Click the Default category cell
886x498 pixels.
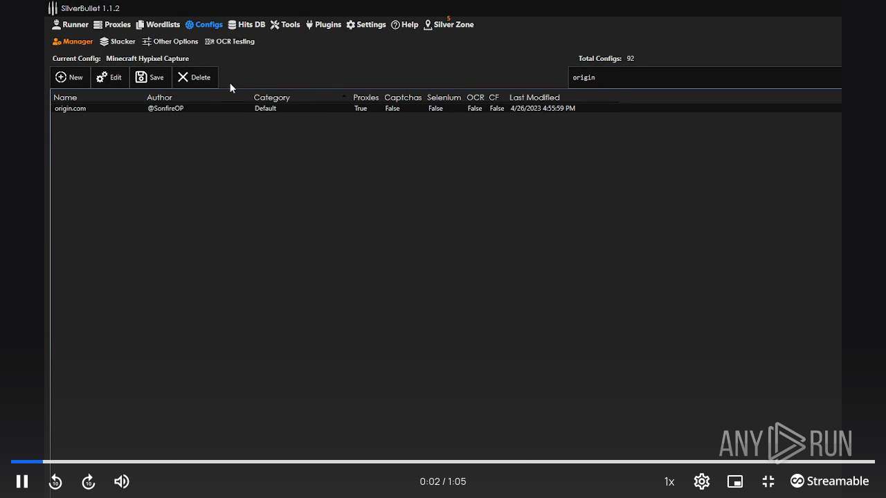(x=265, y=109)
